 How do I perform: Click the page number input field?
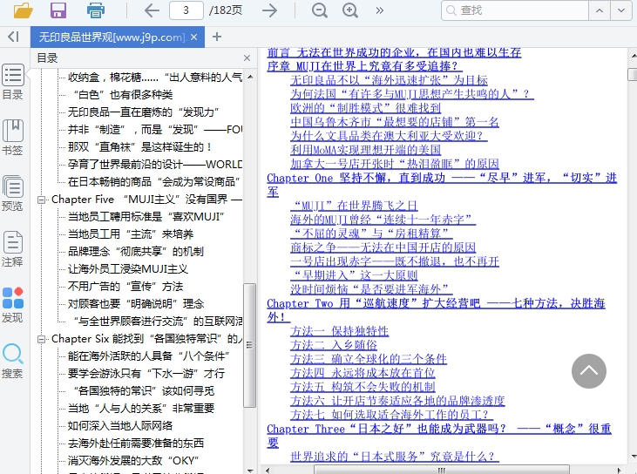(x=186, y=10)
